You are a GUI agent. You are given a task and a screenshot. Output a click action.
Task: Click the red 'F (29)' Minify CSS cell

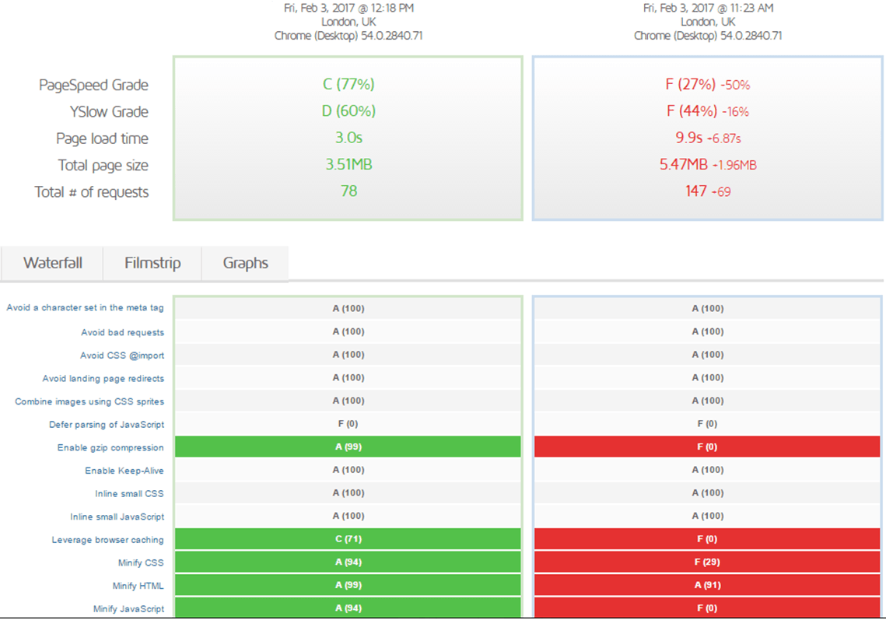click(x=707, y=562)
